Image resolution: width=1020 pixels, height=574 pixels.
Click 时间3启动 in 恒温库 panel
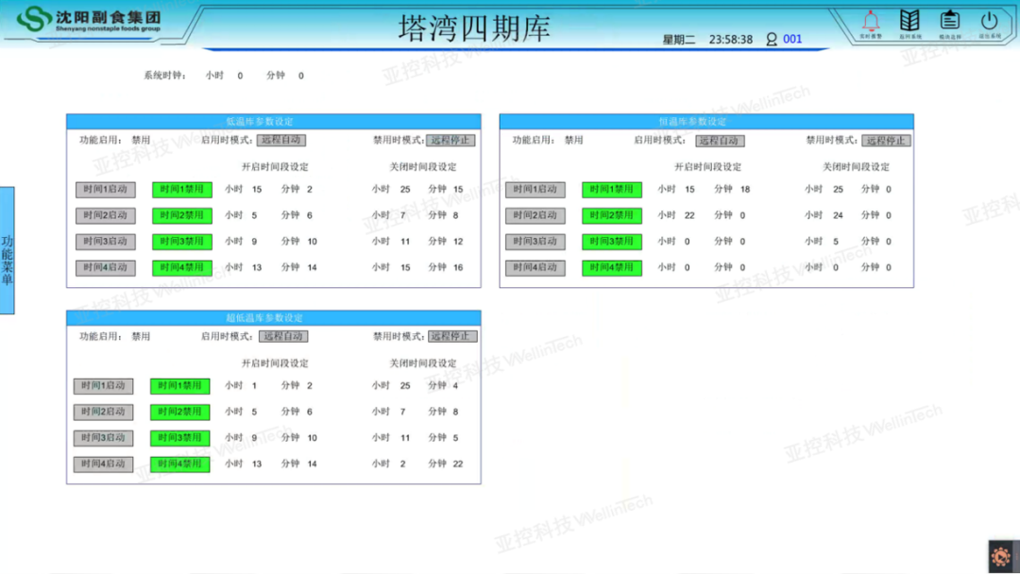(x=535, y=241)
